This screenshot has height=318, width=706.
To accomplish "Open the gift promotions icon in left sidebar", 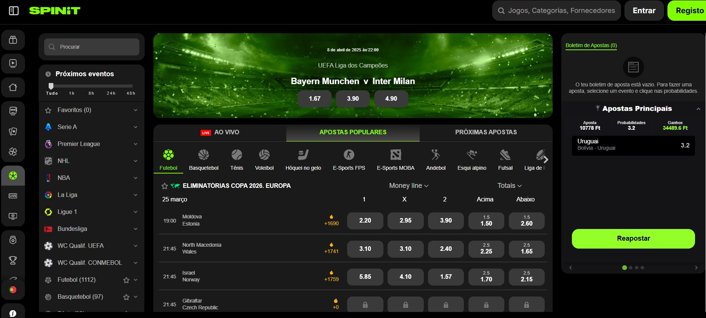I will pos(13,40).
